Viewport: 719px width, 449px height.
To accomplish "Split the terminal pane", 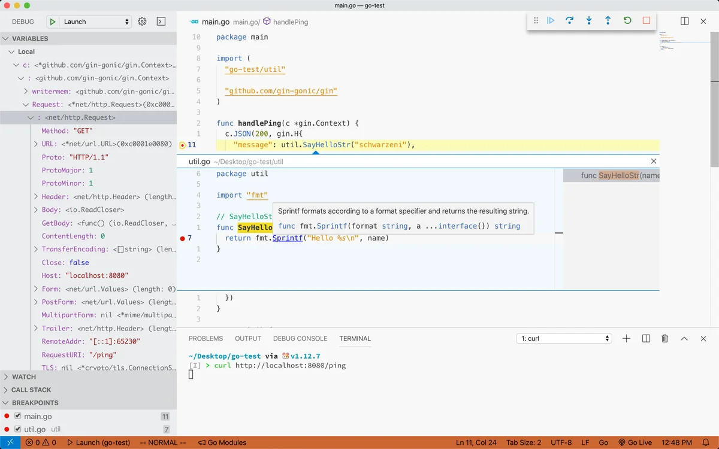I will pos(646,338).
